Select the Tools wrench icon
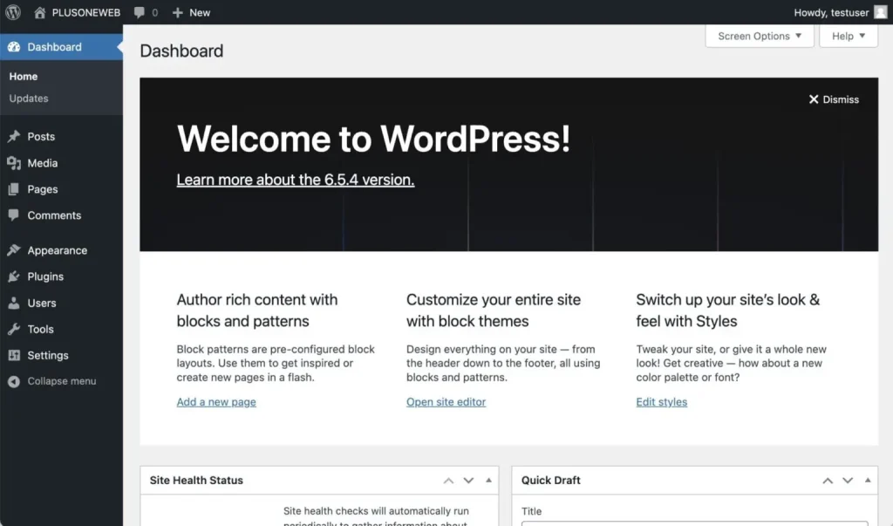The height and width of the screenshot is (526, 893). point(13,329)
